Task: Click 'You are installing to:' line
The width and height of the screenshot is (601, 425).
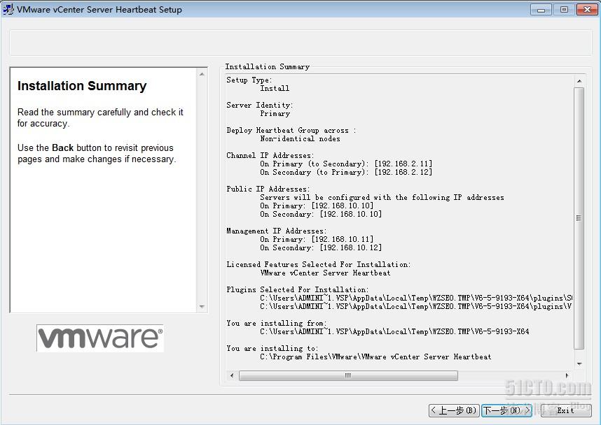Action: tap(272, 349)
